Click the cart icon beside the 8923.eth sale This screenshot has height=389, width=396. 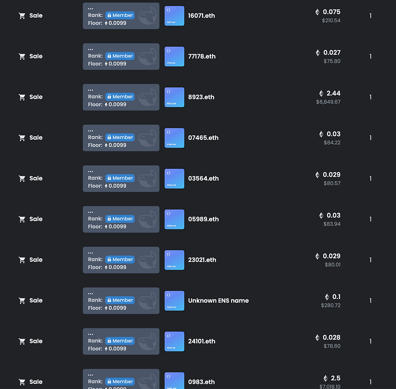tap(22, 97)
